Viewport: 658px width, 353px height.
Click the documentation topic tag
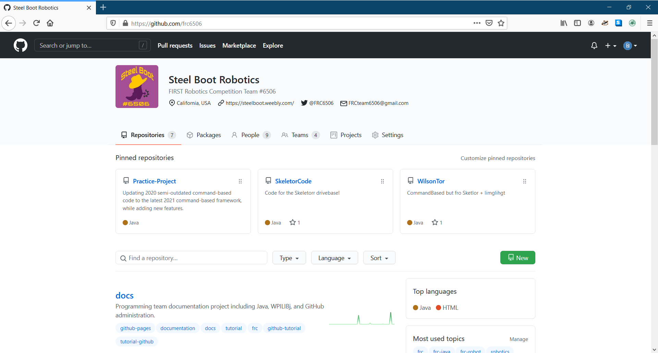(178, 328)
